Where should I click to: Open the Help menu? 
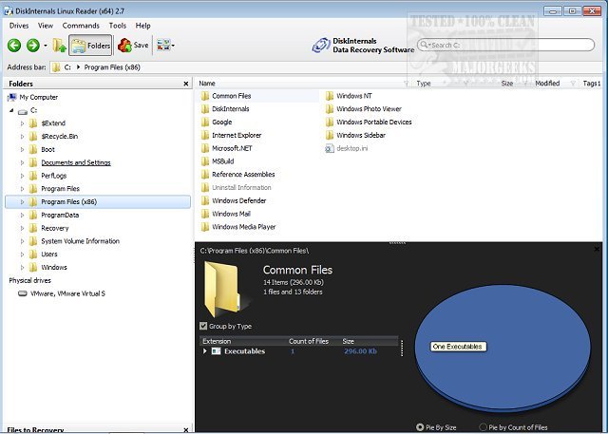click(142, 26)
